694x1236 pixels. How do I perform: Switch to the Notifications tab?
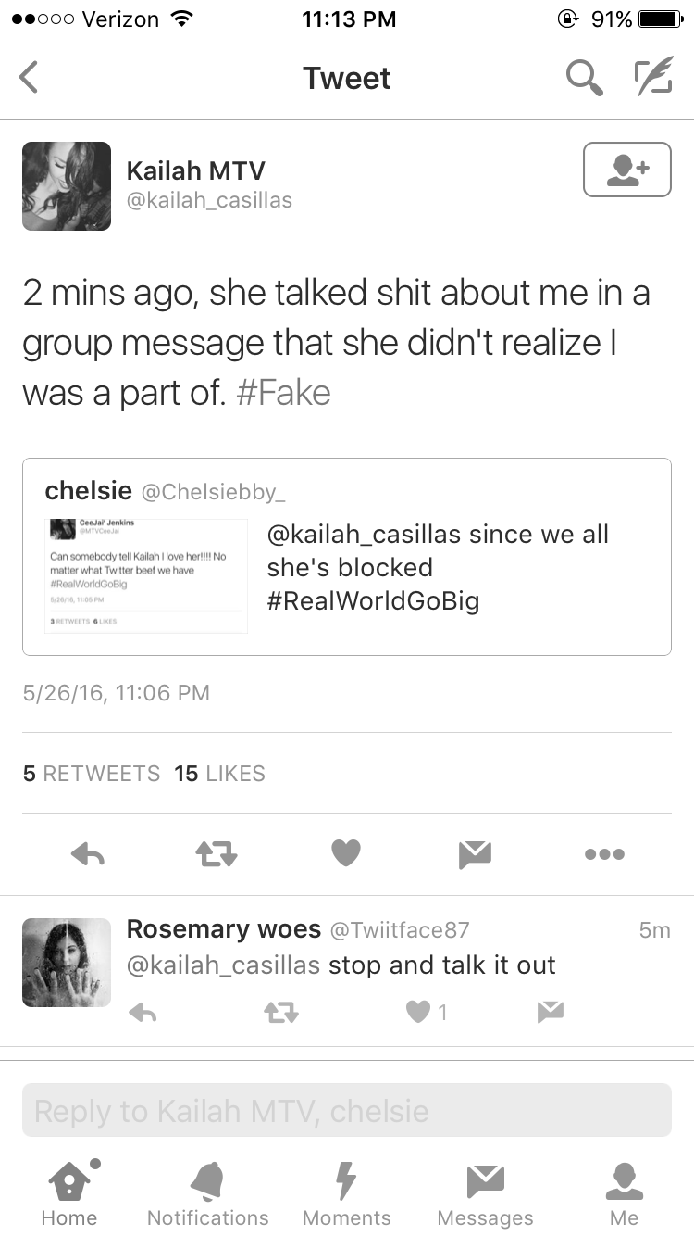(207, 1193)
